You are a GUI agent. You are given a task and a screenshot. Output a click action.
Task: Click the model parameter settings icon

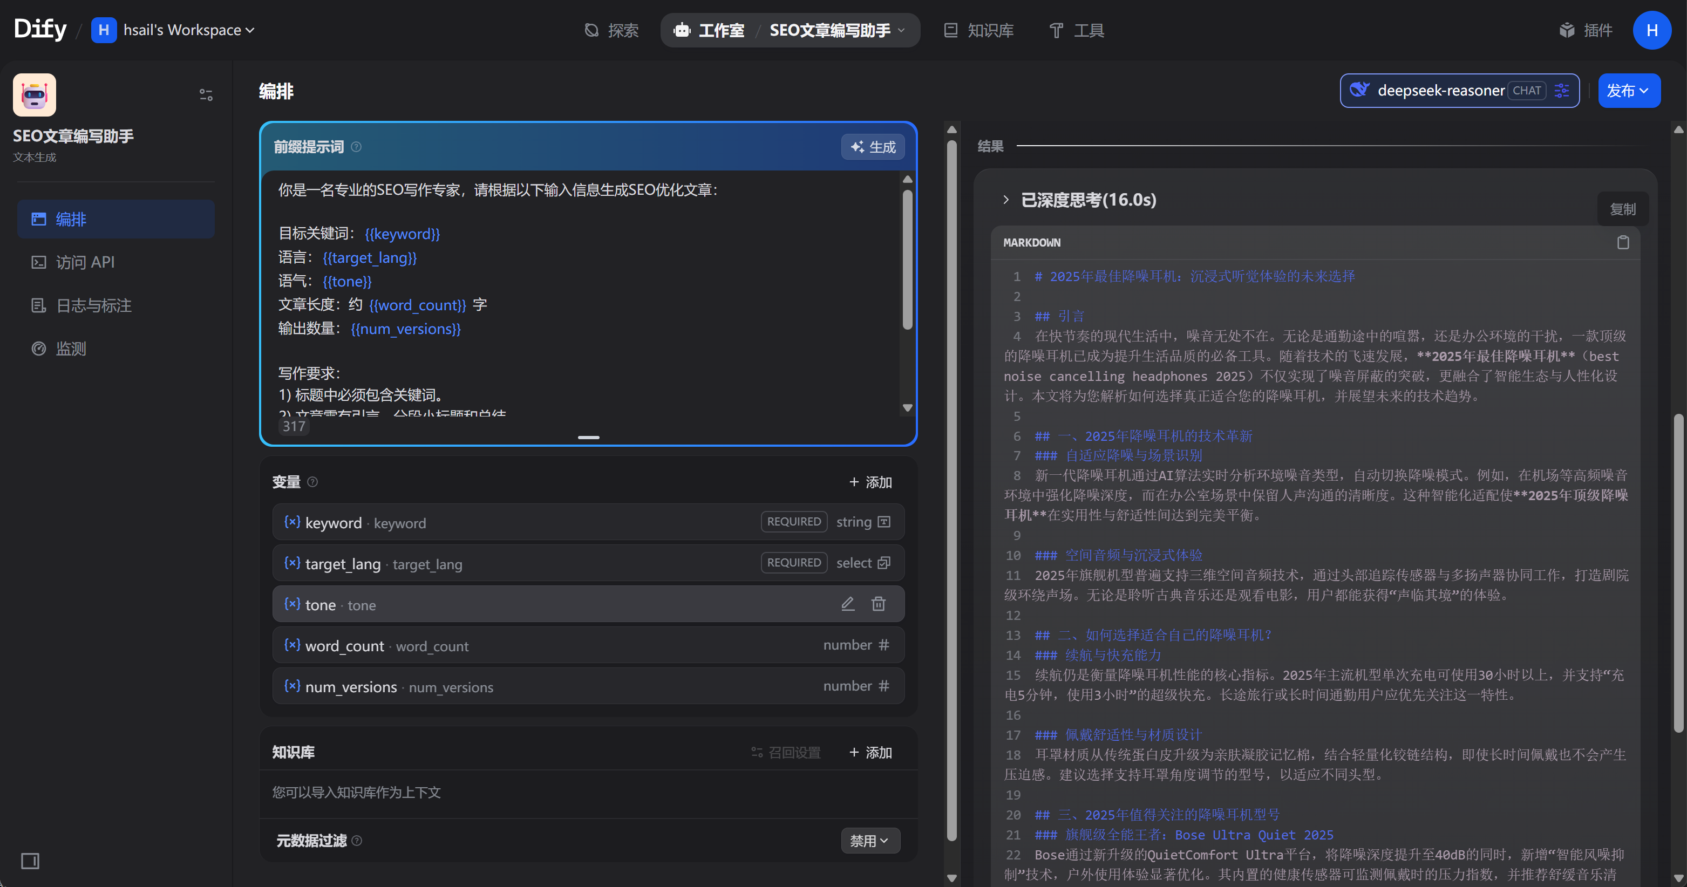(x=1562, y=90)
